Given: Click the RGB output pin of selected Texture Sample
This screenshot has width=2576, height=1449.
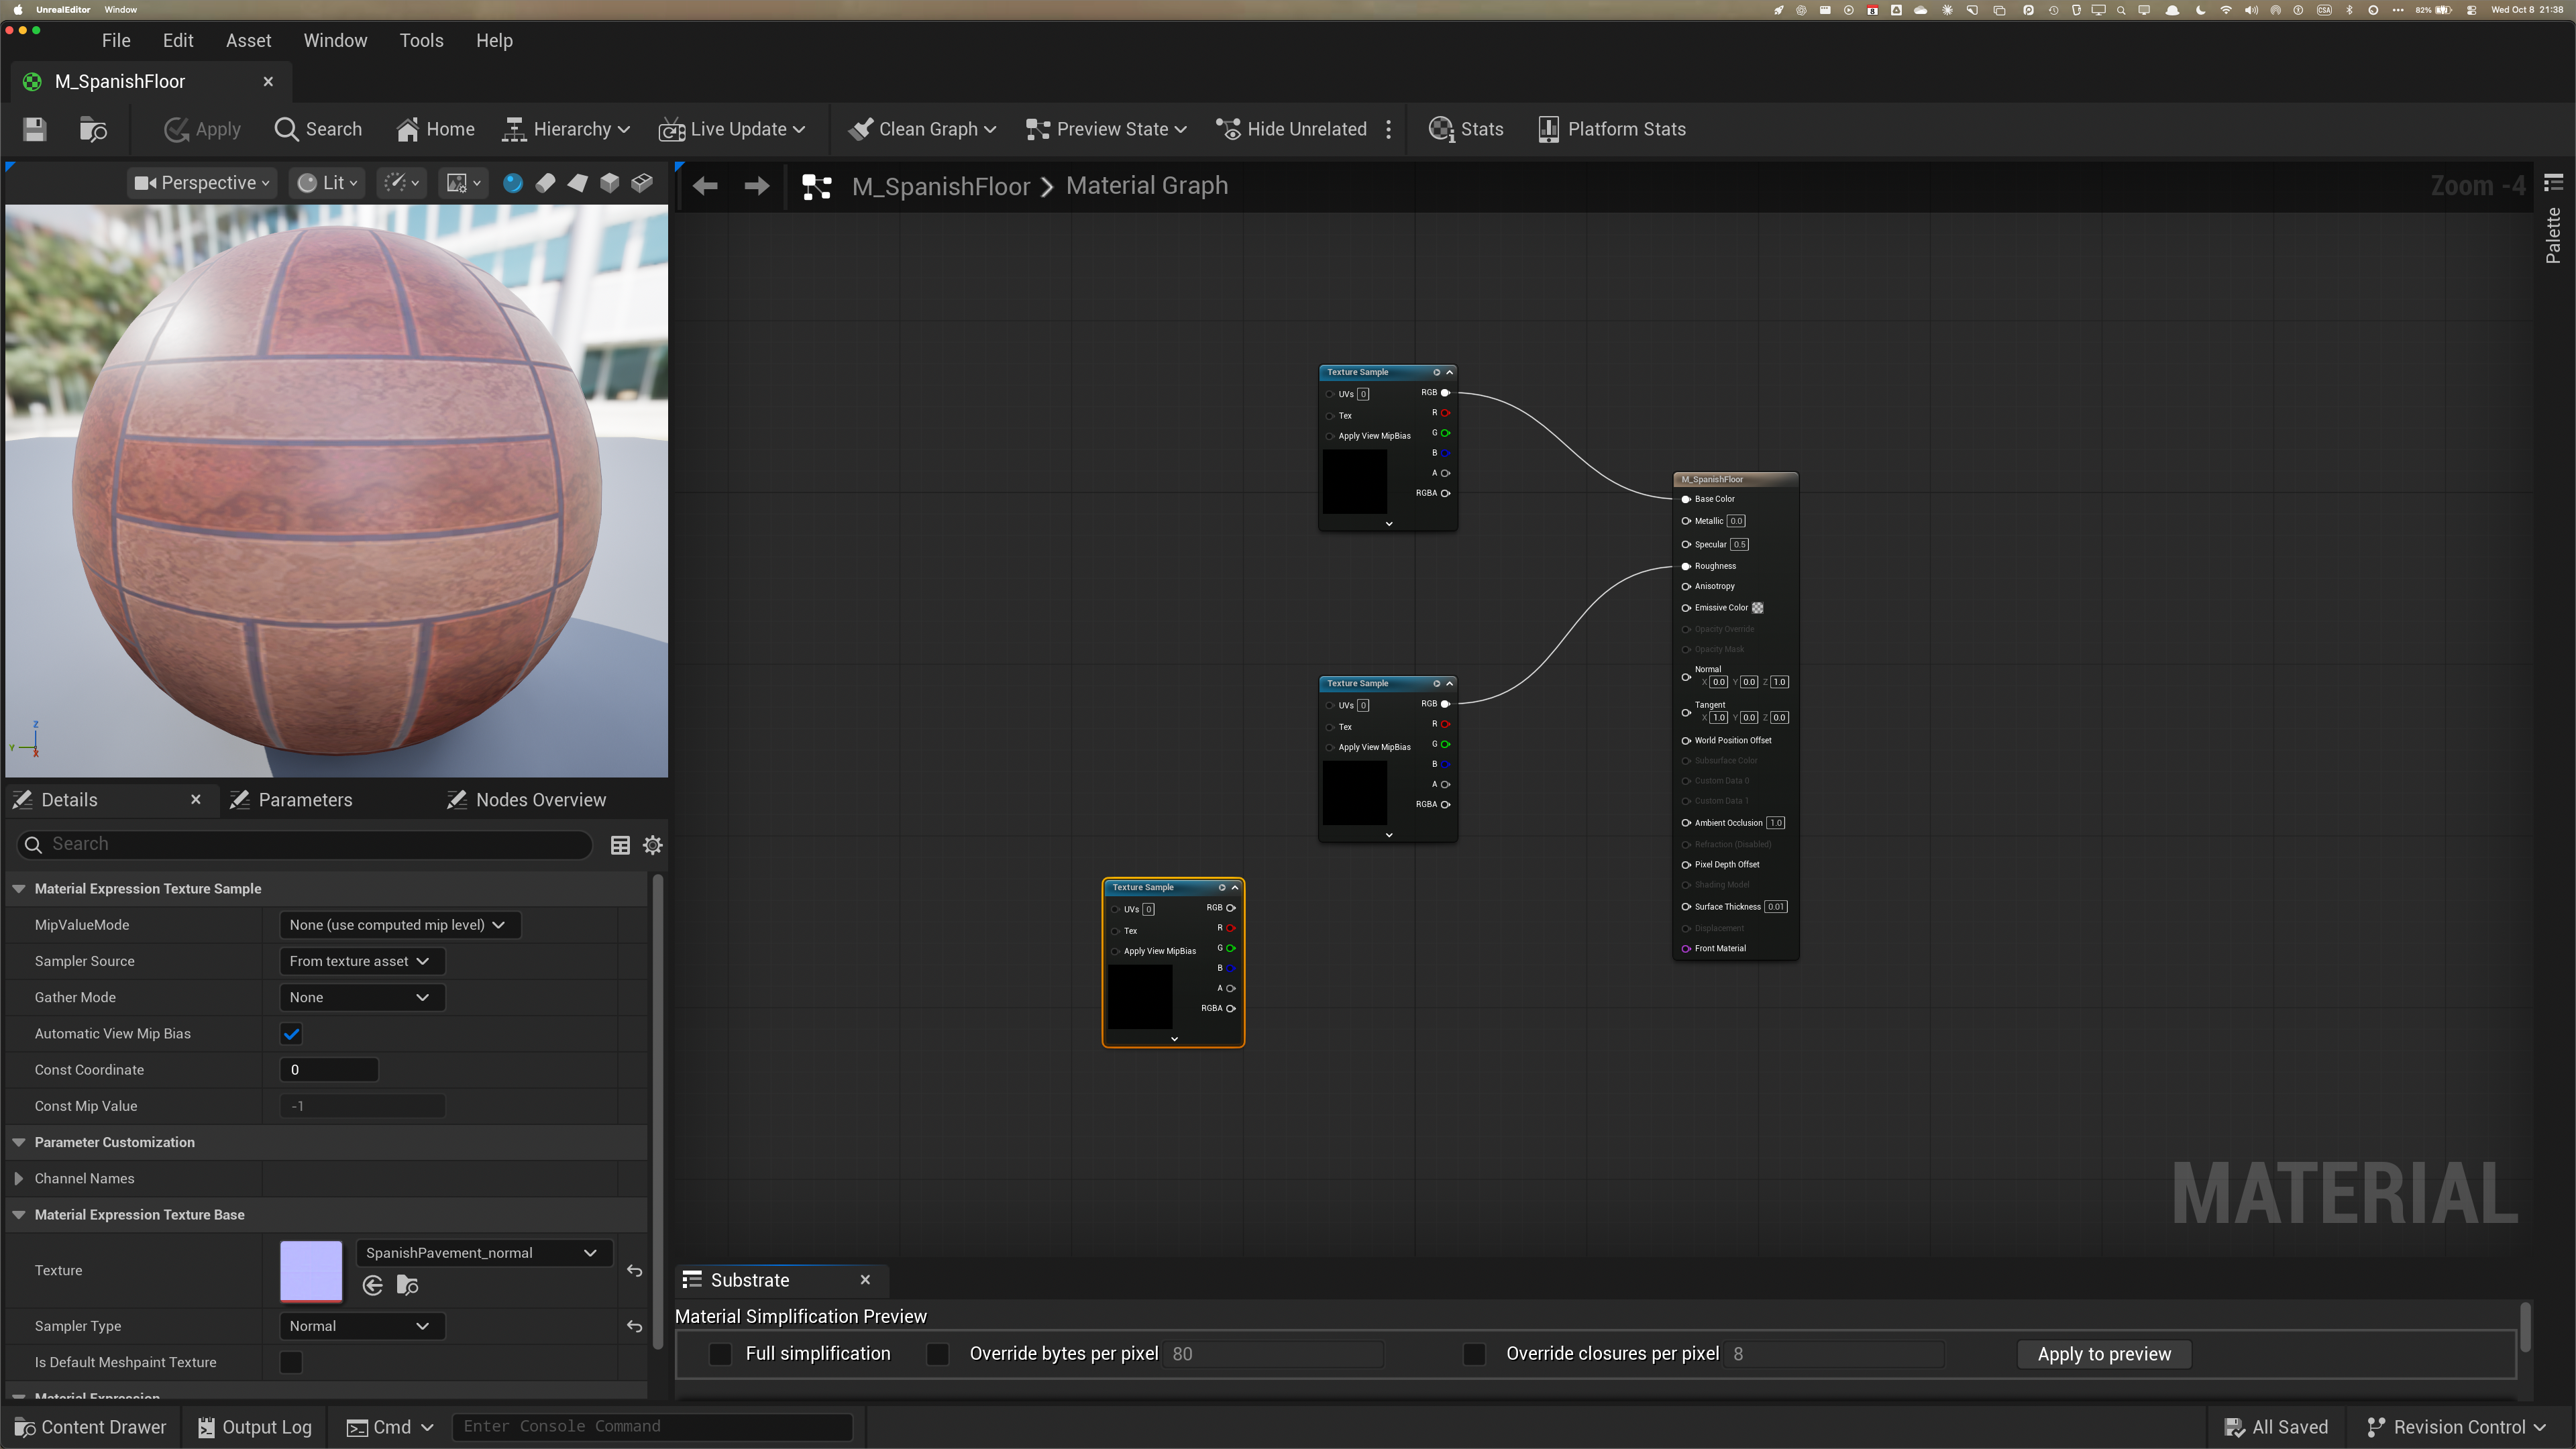Looking at the screenshot, I should [1231, 908].
